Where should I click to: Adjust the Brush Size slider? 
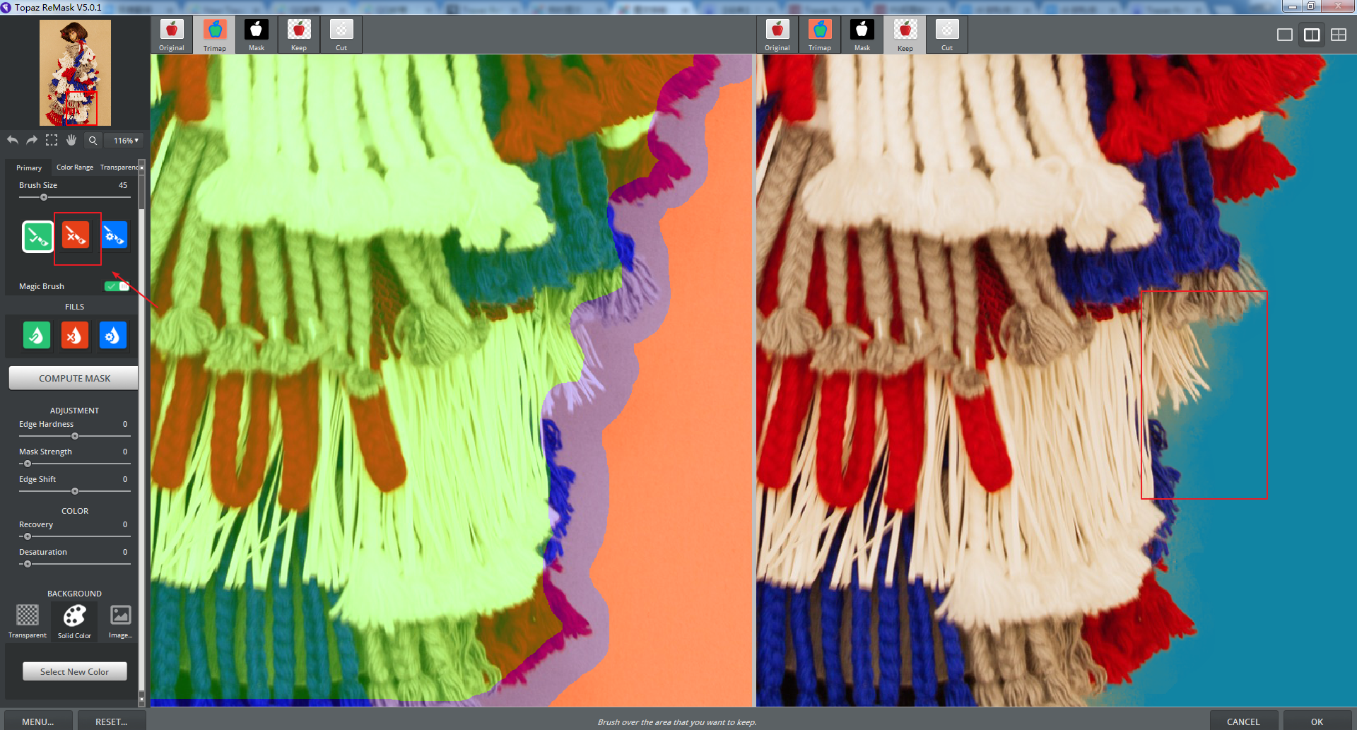coord(74,197)
